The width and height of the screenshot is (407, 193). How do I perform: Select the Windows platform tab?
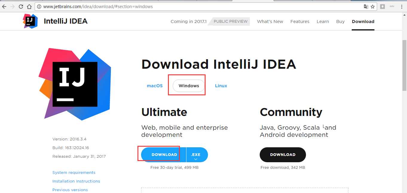(x=189, y=86)
